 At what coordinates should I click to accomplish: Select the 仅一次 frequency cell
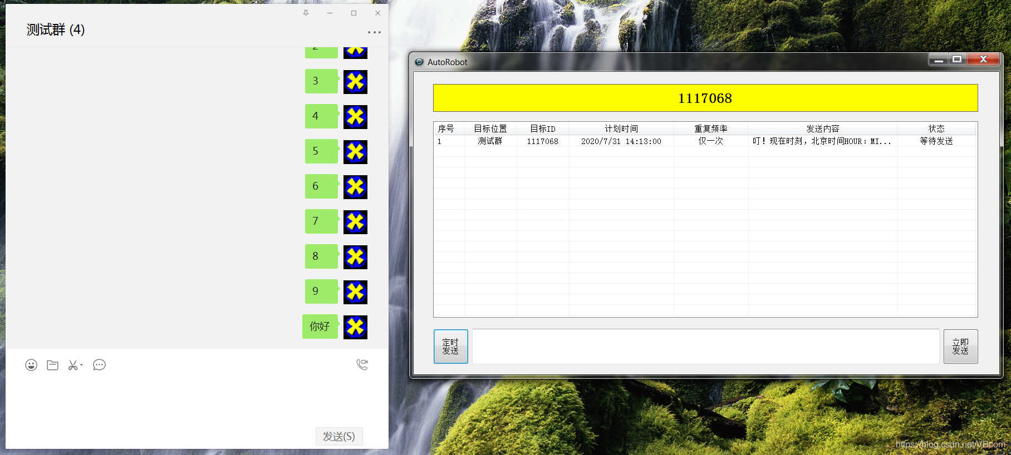pos(711,141)
